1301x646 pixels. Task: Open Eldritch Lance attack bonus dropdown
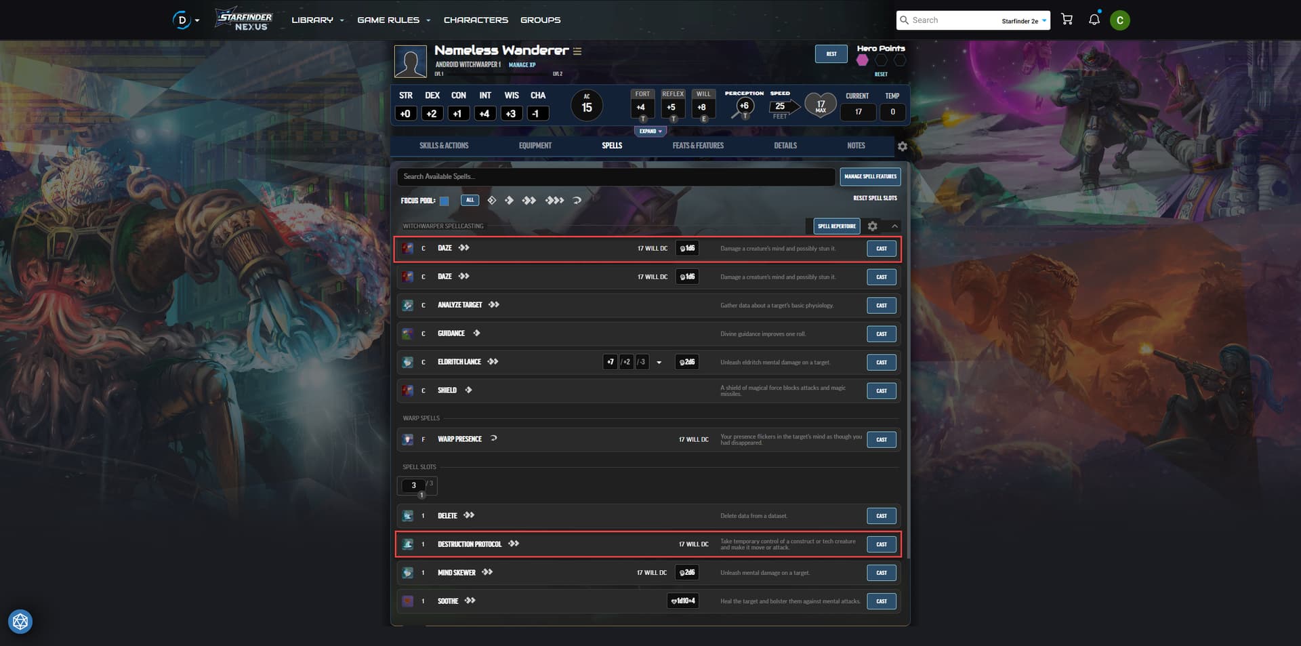click(659, 363)
